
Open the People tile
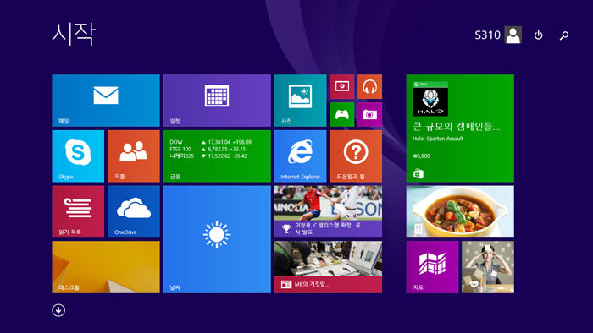(134, 156)
